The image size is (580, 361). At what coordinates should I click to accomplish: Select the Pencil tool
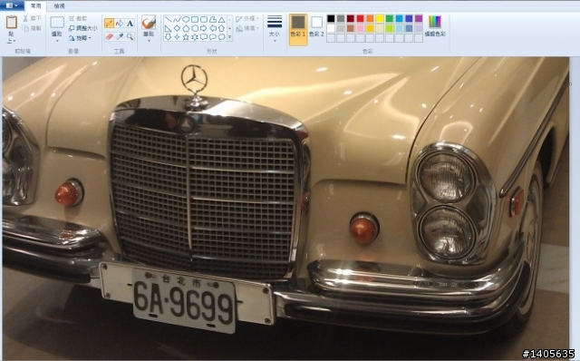point(109,24)
